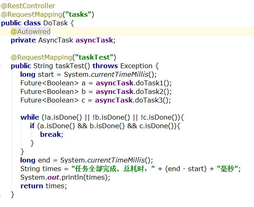Click the class keyword before DoTask

click(x=32, y=23)
